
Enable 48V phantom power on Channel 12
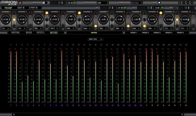[193, 13]
